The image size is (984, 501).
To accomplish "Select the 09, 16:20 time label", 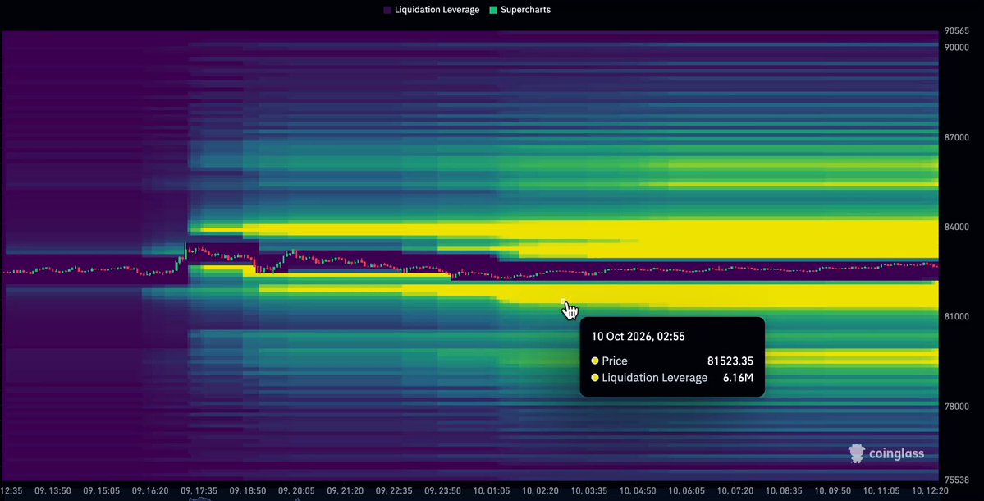I will pyautogui.click(x=150, y=491).
